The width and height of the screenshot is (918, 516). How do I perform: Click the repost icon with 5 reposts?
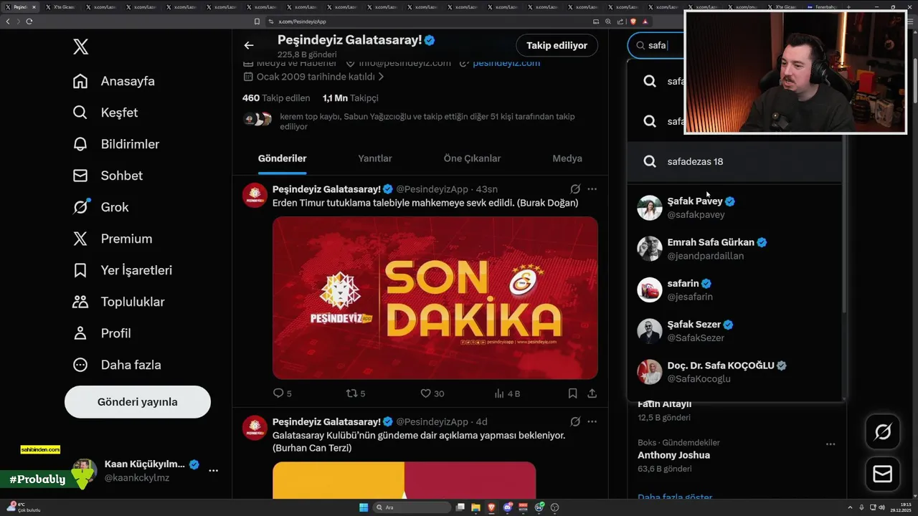point(351,393)
